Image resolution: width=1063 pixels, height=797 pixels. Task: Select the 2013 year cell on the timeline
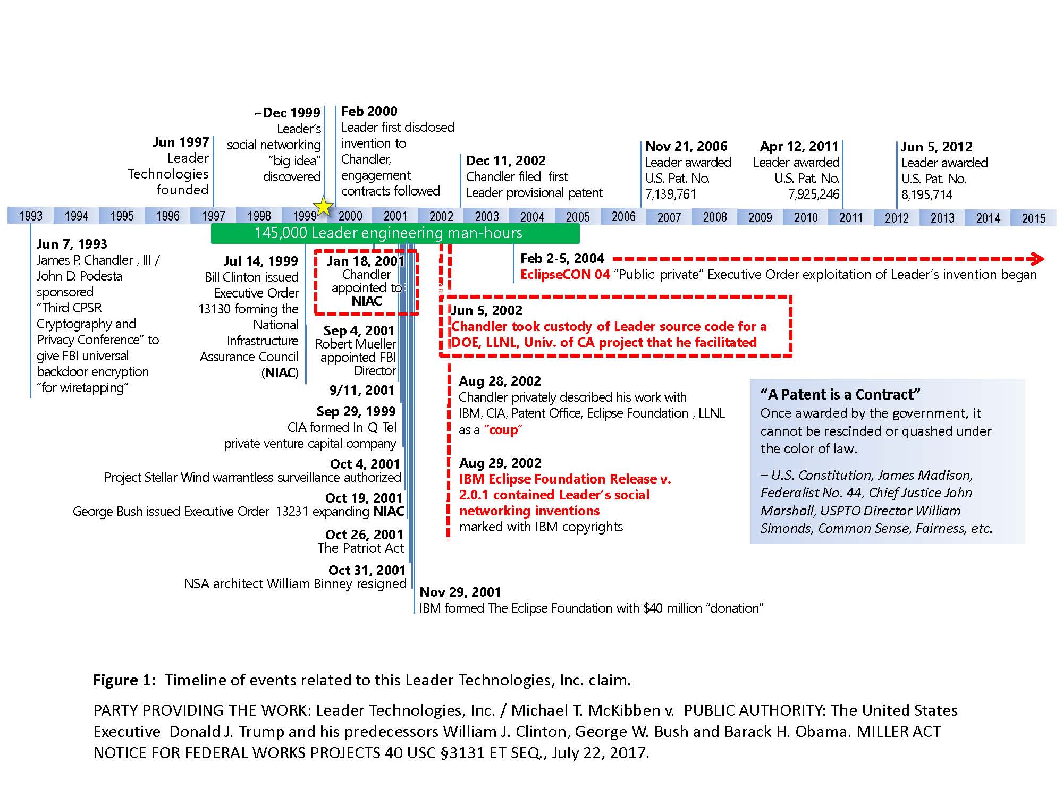pyautogui.click(x=942, y=218)
